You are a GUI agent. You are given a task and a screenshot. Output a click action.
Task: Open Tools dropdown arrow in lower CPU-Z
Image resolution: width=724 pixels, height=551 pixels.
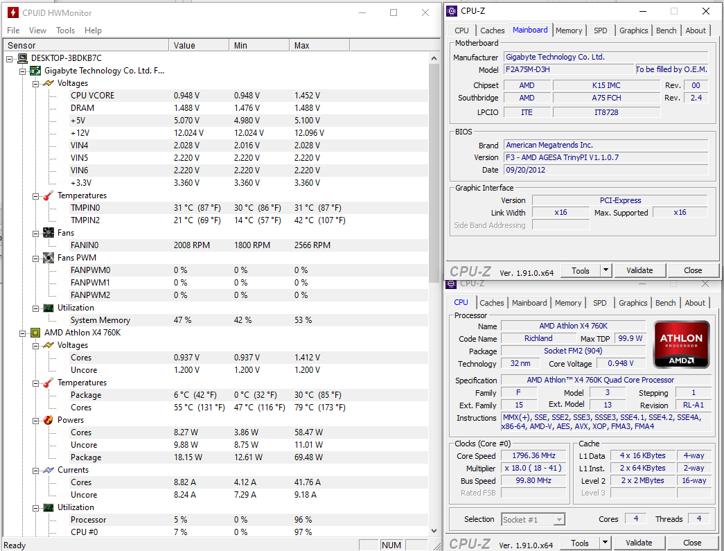pyautogui.click(x=606, y=543)
